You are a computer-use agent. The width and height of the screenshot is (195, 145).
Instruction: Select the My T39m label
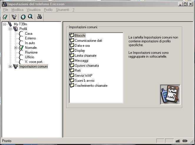coord(20,24)
